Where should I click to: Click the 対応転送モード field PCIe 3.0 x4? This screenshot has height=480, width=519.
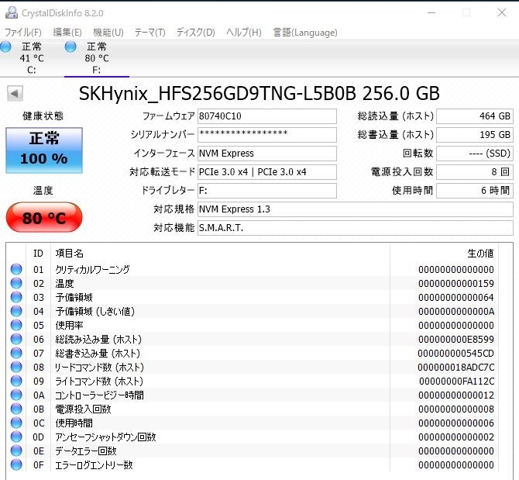(267, 172)
